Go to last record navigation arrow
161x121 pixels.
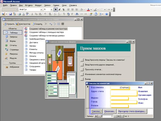[x=119, y=116]
